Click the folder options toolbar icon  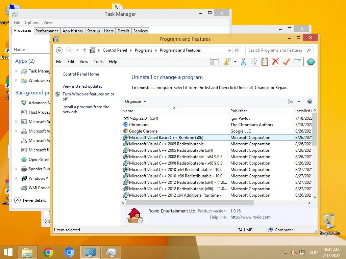tap(227, 62)
